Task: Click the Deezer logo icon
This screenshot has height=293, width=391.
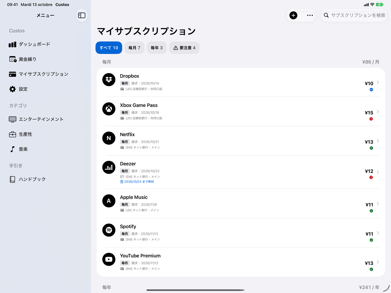Action: click(109, 168)
